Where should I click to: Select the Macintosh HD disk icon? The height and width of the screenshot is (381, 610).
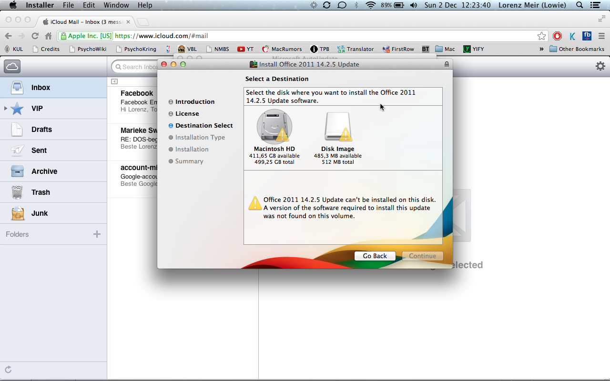click(274, 127)
